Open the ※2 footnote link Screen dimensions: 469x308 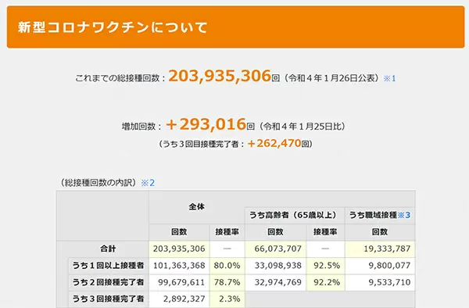(148, 183)
